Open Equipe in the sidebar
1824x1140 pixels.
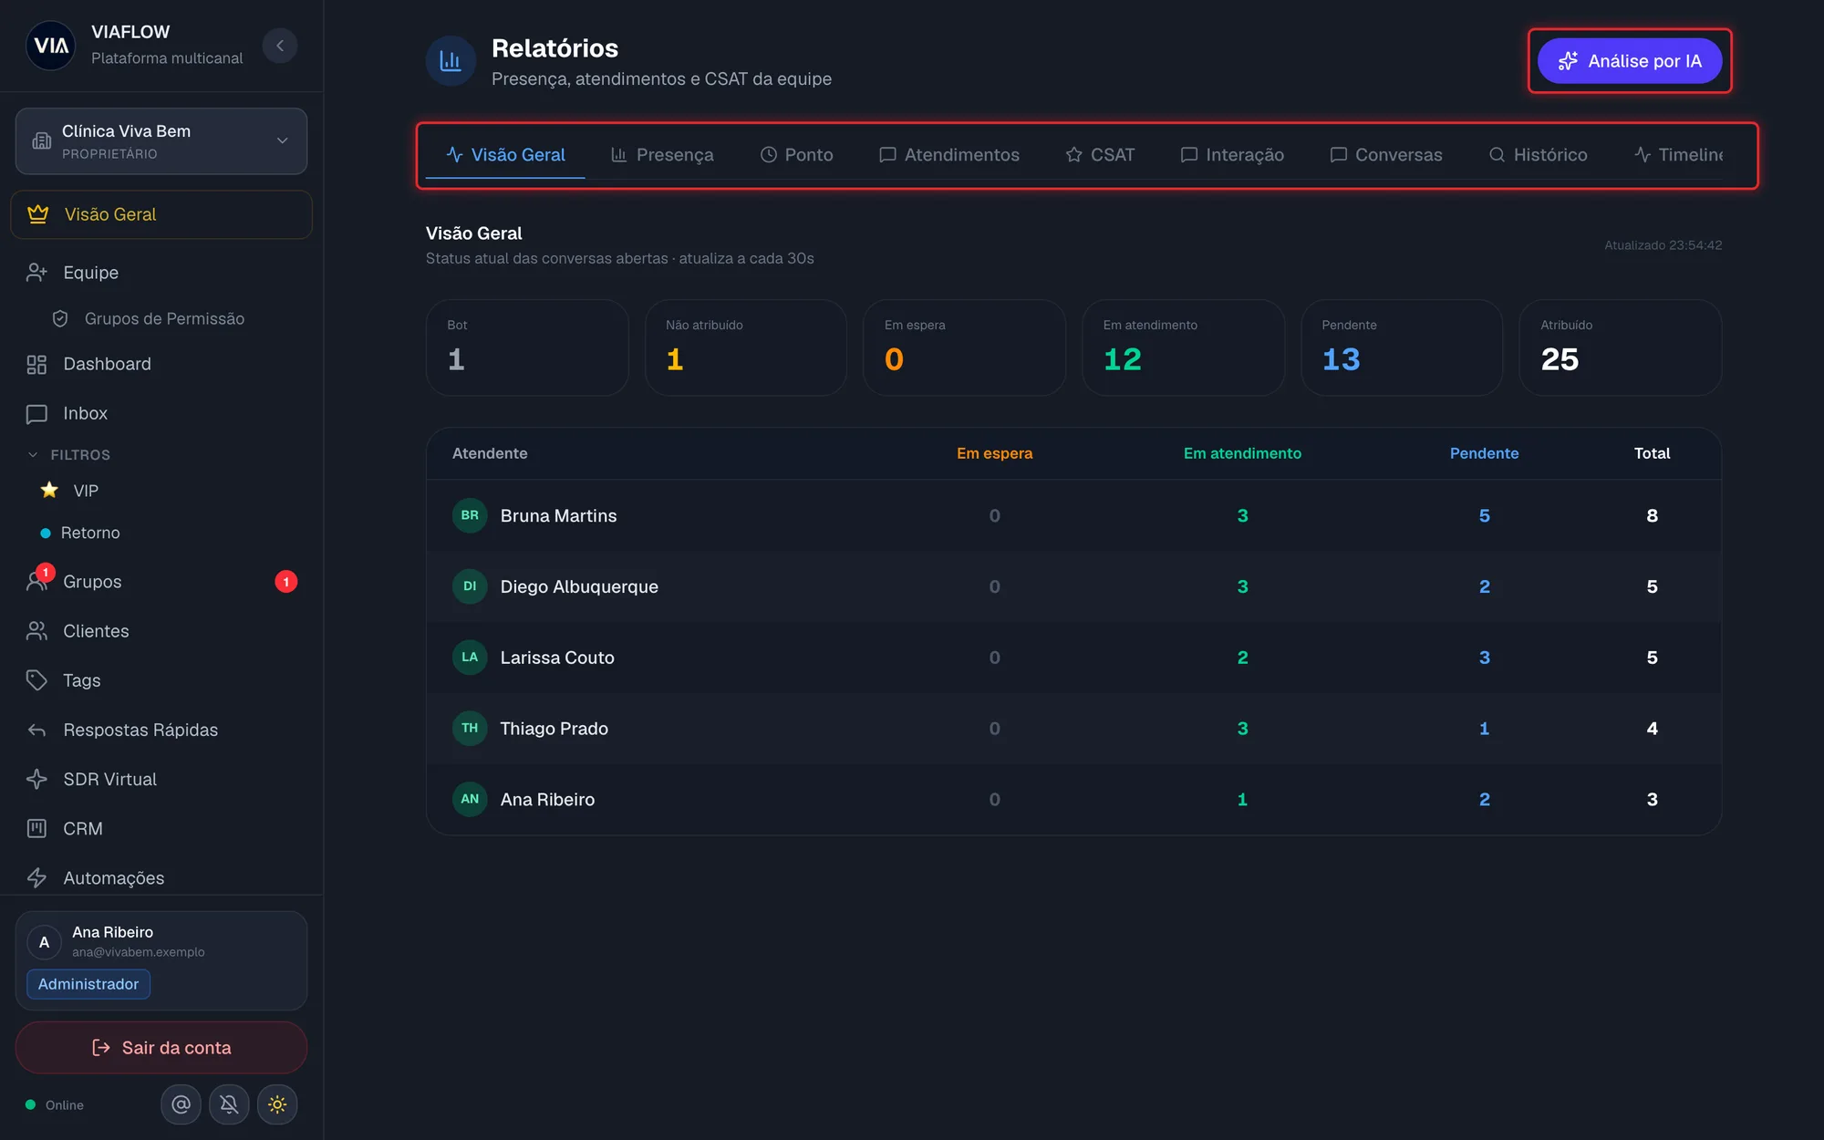point(161,273)
